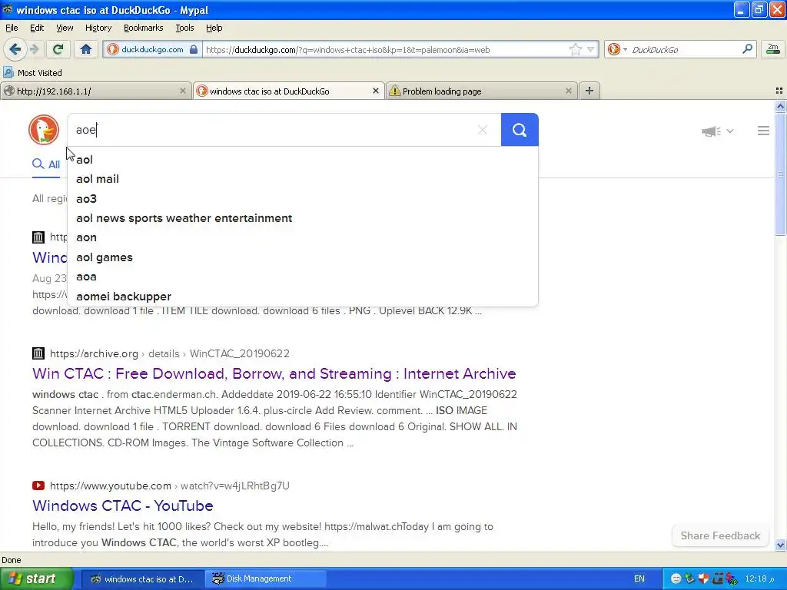Choose the 'aol games' suggestion

[303, 257]
